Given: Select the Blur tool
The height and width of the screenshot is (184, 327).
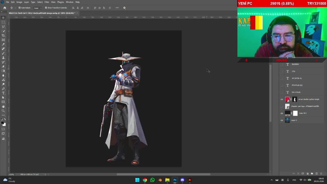Looking at the screenshot, I should click(x=3, y=75).
